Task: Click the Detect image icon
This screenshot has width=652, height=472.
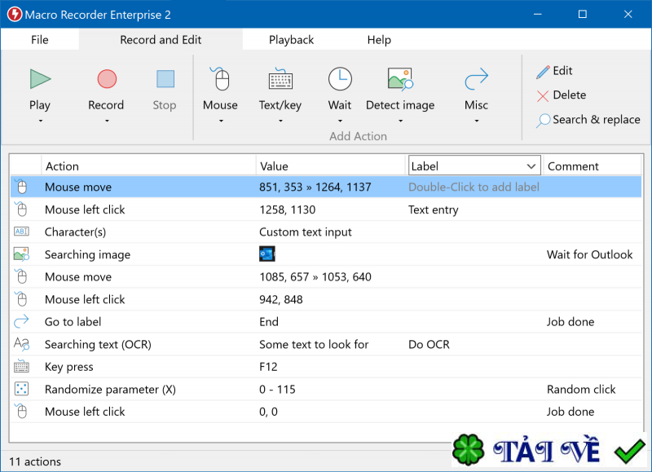Action: 400,79
